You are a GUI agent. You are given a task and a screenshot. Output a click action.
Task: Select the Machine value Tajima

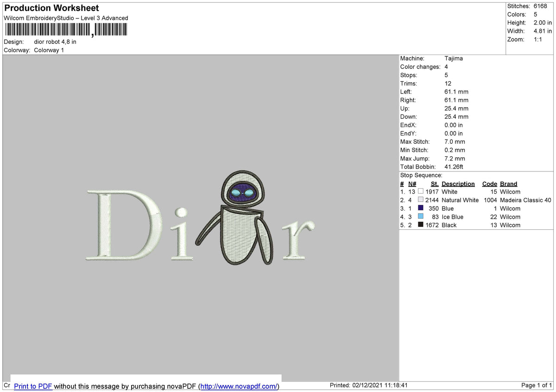(x=454, y=58)
